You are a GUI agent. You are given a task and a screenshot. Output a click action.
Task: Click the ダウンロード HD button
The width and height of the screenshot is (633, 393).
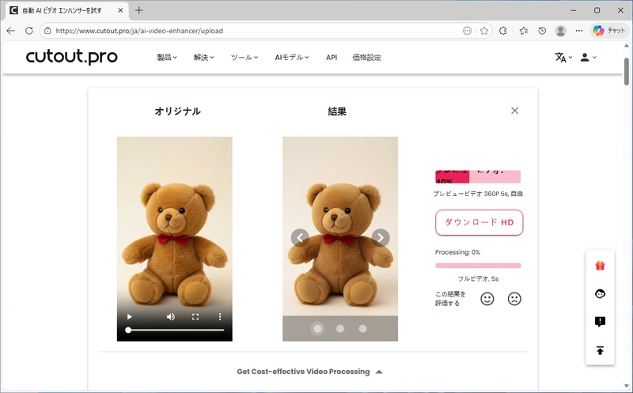tap(479, 222)
